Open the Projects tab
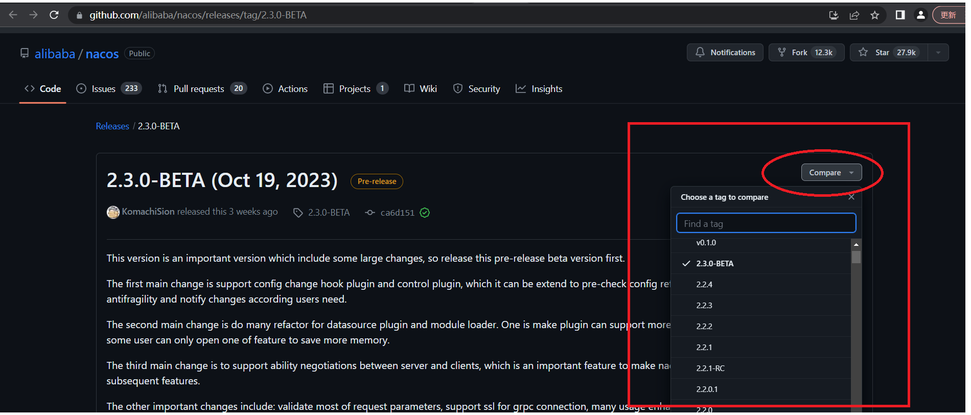Screen dimensions: 971x415 point(356,88)
